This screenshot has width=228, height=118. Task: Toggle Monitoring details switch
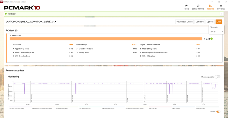218,77
